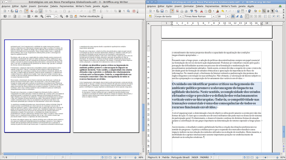This screenshot has height=160, width=286.
Task: Open Table dropdown arrow in right window
Action: click(x=246, y=11)
